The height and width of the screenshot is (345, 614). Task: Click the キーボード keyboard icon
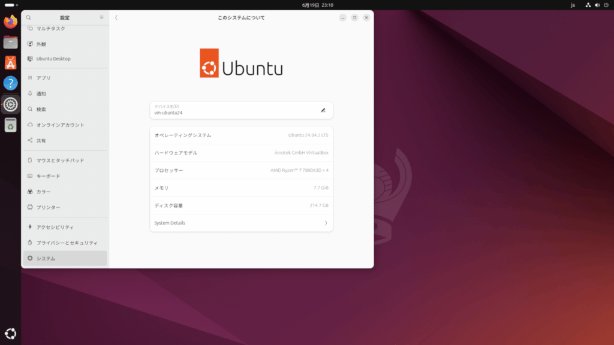[30, 176]
